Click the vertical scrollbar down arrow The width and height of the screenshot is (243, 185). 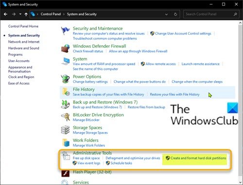pyautogui.click(x=241, y=183)
